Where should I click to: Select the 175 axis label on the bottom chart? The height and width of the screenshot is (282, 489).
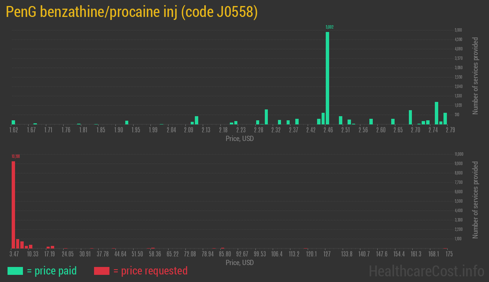point(448,254)
